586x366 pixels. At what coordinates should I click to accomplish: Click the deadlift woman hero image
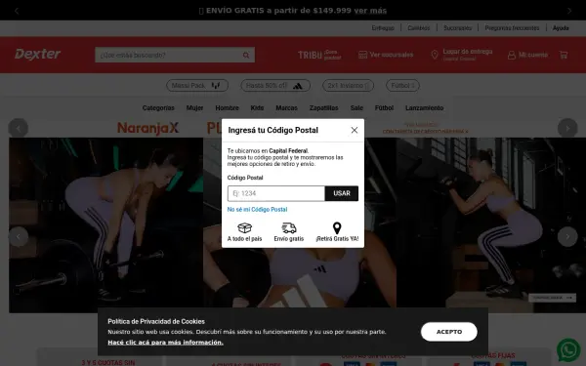[x=106, y=225]
